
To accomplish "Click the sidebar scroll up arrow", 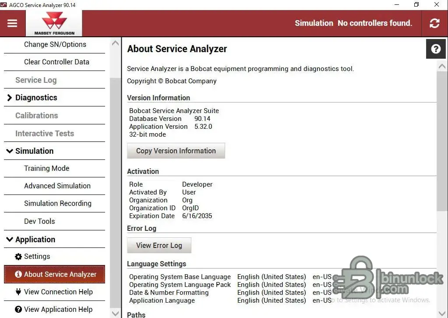I will point(116,43).
